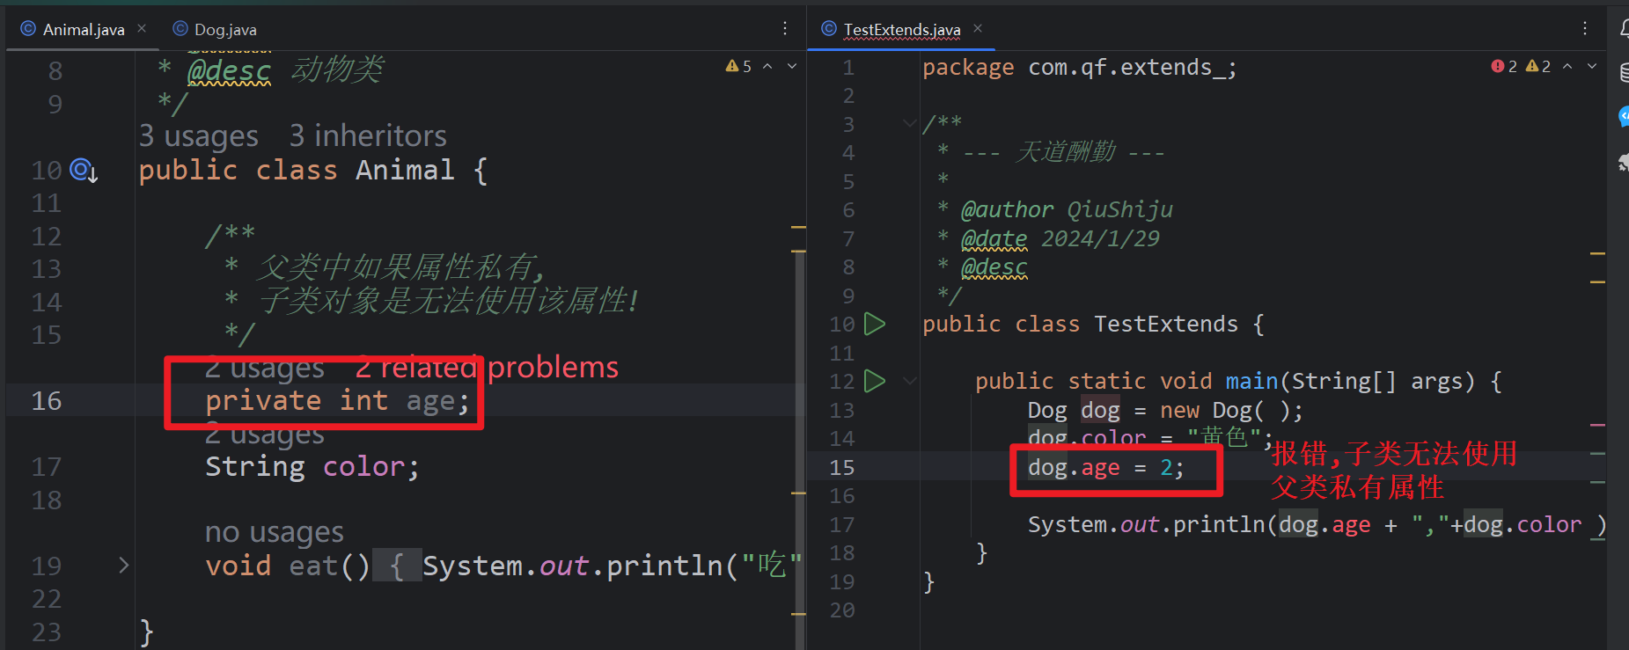1629x650 pixels.
Task: Click the Dog dog = new Dog() line
Action: tap(1165, 410)
